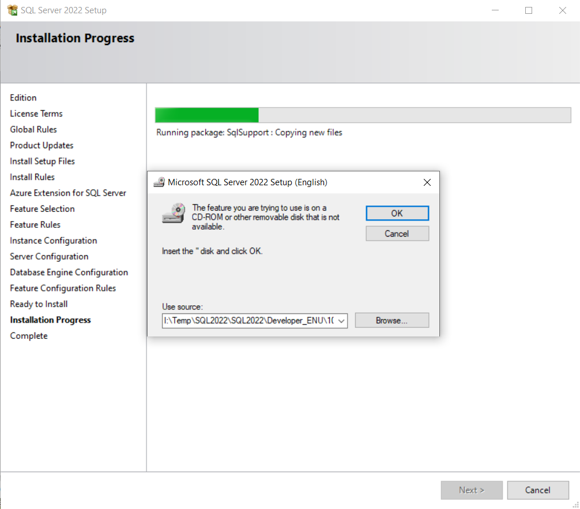Close the SQL Server 2022 Setup window
This screenshot has width=580, height=509.
pos(563,10)
